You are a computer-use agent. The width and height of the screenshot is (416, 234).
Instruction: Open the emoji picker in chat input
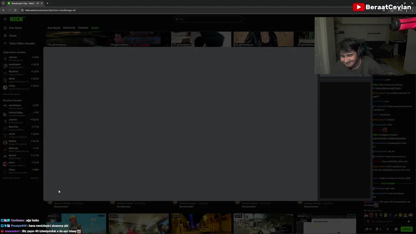[409, 221]
